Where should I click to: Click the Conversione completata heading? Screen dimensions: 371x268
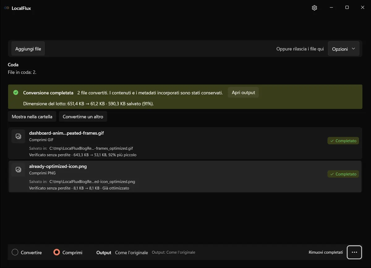coord(48,93)
